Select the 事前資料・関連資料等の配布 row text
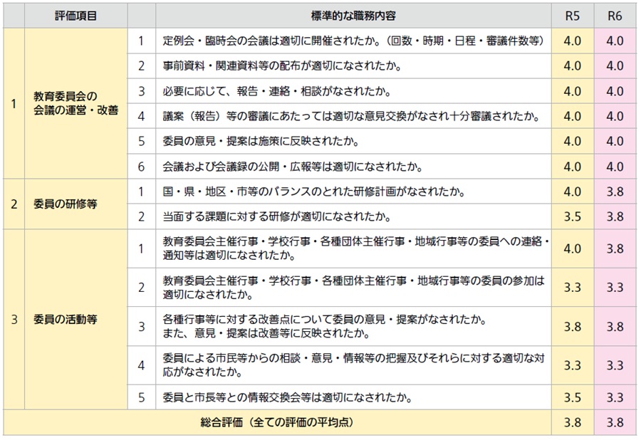This screenshot has height=440, width=641. coord(282,66)
